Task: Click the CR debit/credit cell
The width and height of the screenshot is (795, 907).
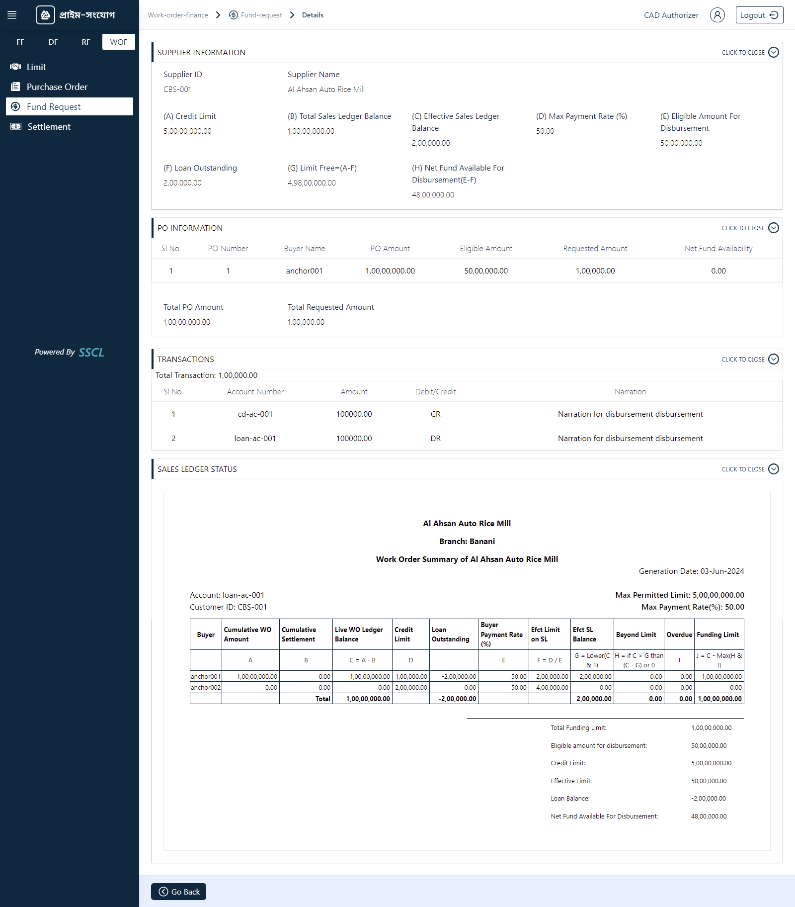Action: pyautogui.click(x=435, y=414)
